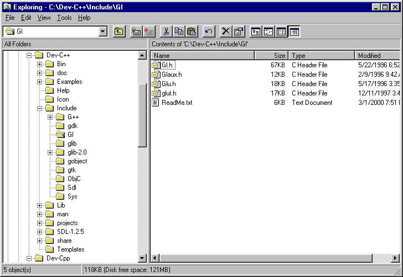Click the Disconnect Network Drive toolbar icon
Image resolution: width=403 pixels, height=277 pixels.
click(149, 31)
